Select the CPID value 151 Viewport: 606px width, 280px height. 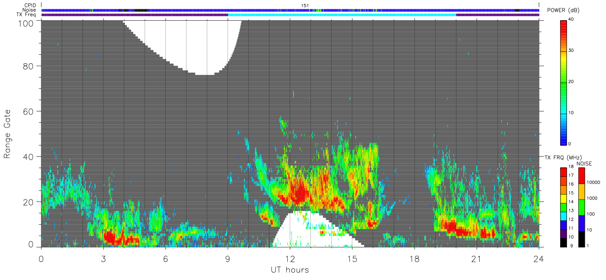[305, 5]
